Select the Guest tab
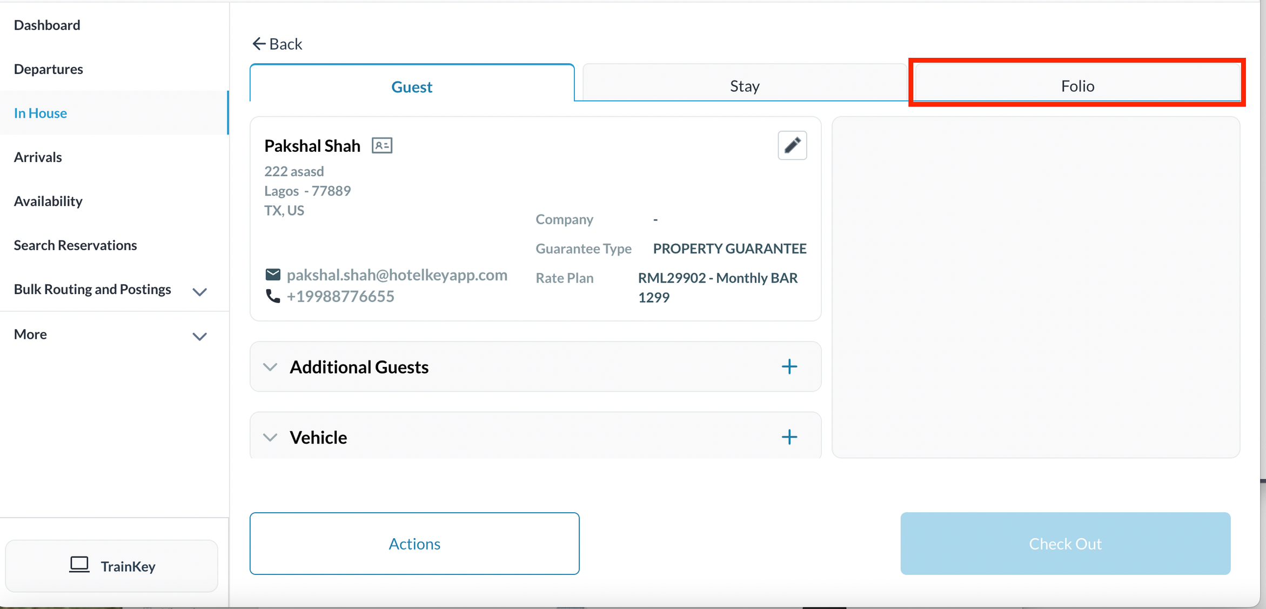The height and width of the screenshot is (609, 1266). pyautogui.click(x=411, y=86)
